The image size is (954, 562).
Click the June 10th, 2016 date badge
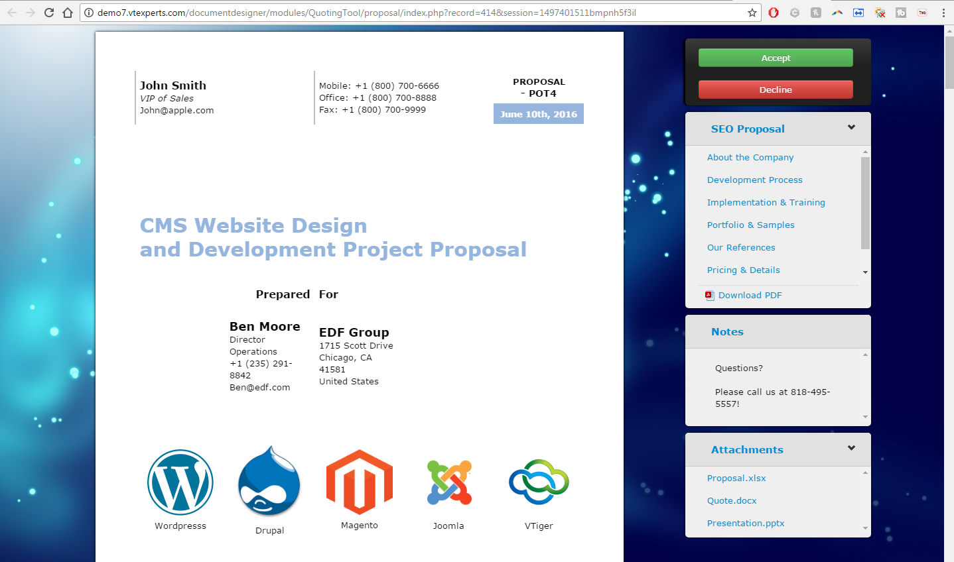tap(539, 114)
